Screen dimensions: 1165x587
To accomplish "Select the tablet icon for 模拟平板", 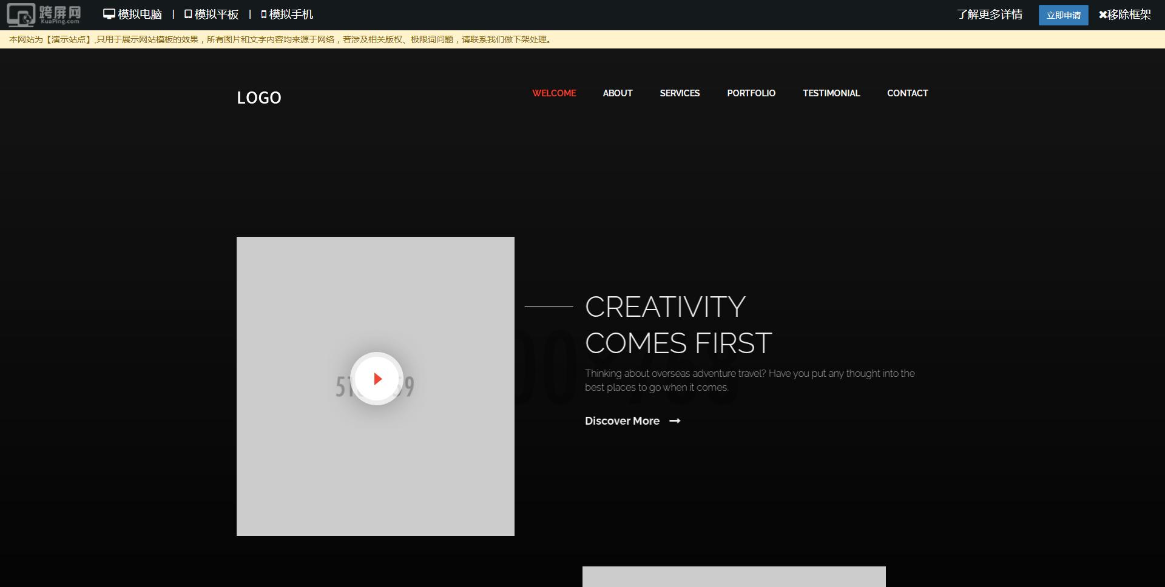I will click(188, 14).
